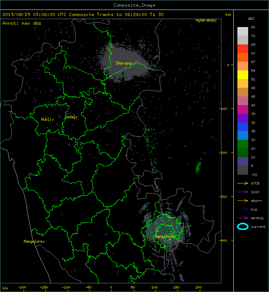This screenshot has width=269, height=292.
Task: Click the -100 tick on the right axis
Action: point(223,109)
